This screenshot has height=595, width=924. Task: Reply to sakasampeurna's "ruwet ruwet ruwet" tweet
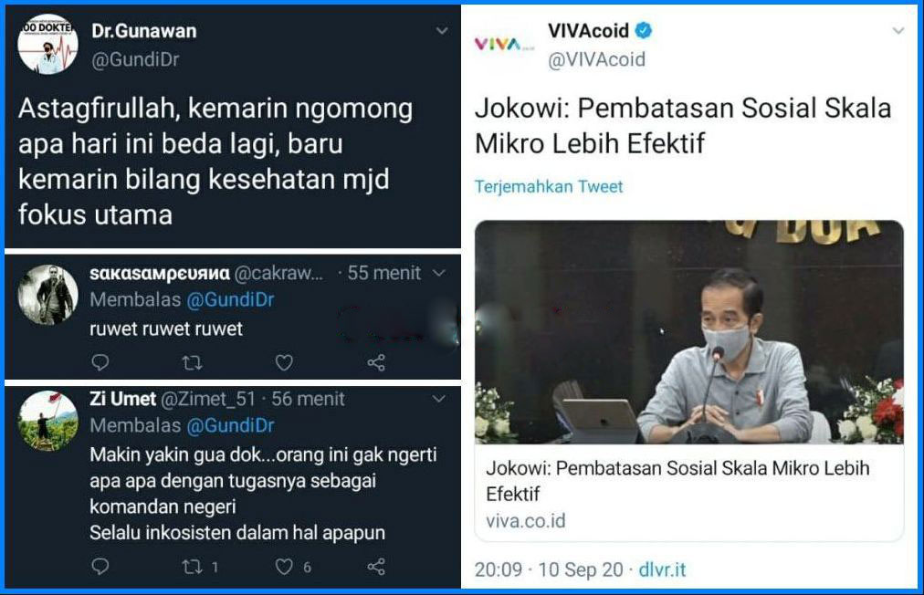[100, 361]
